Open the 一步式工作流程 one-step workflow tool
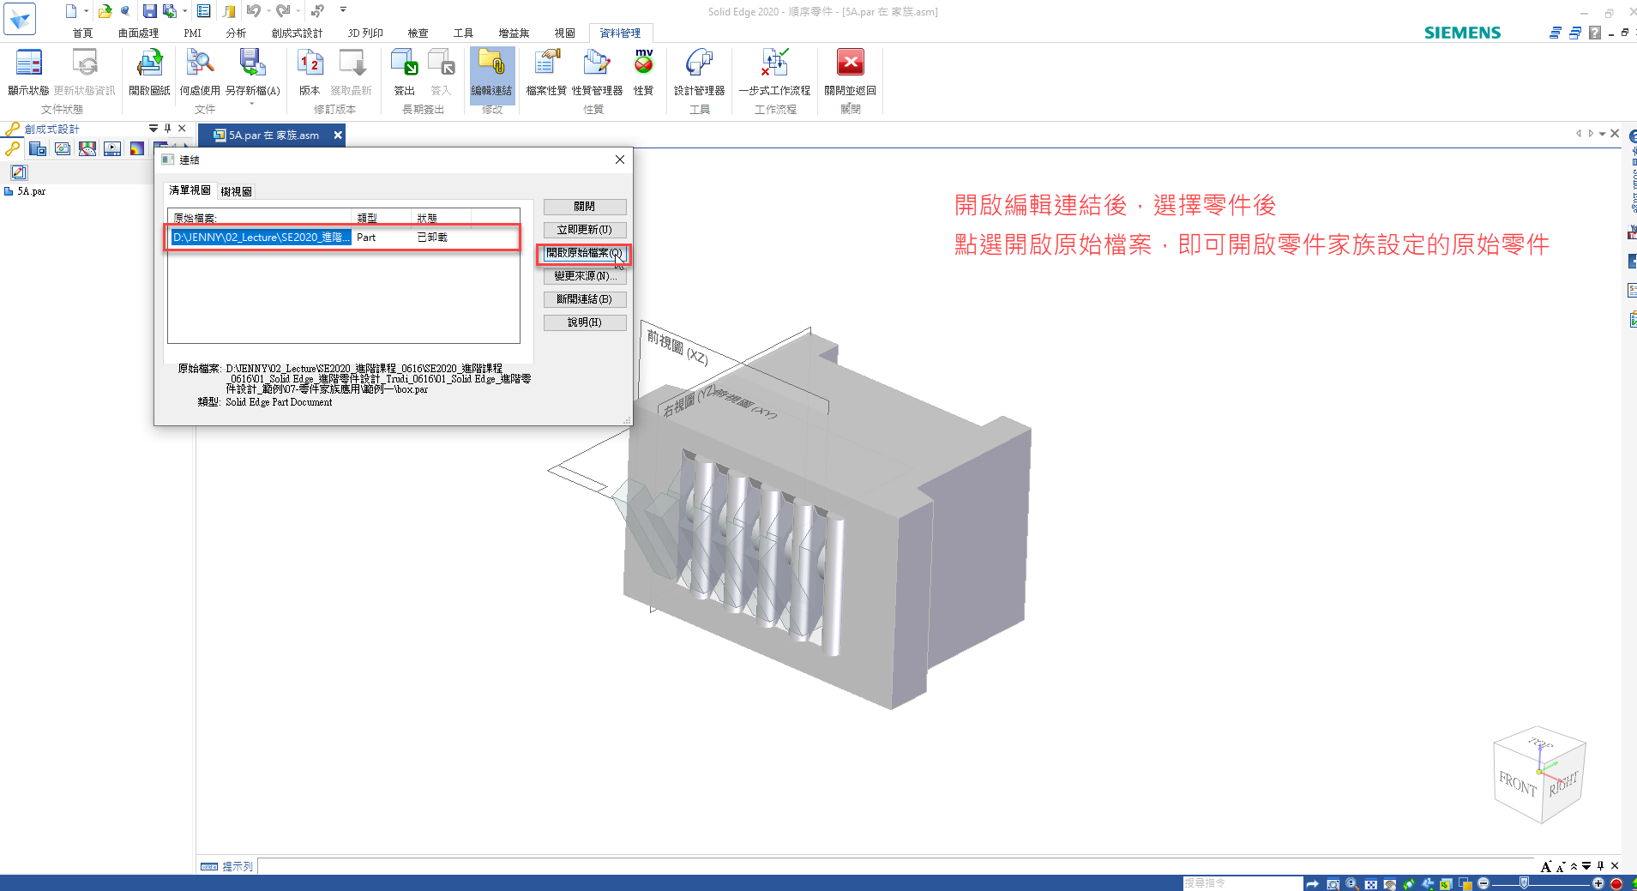The image size is (1637, 891). pyautogui.click(x=774, y=72)
